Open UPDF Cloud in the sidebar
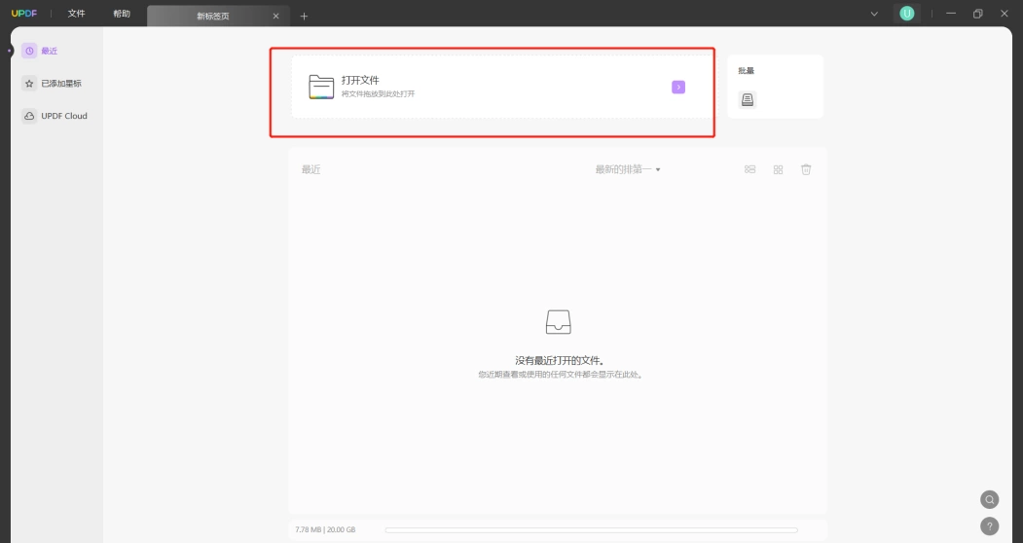Screen dimensions: 1023x543 click(55, 116)
